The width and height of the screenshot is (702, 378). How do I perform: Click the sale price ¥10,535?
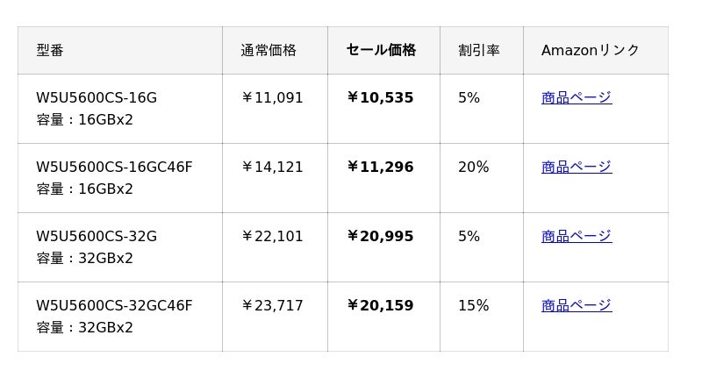pos(380,97)
